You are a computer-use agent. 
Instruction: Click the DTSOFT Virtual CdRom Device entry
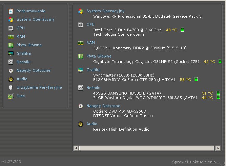tap(123, 116)
